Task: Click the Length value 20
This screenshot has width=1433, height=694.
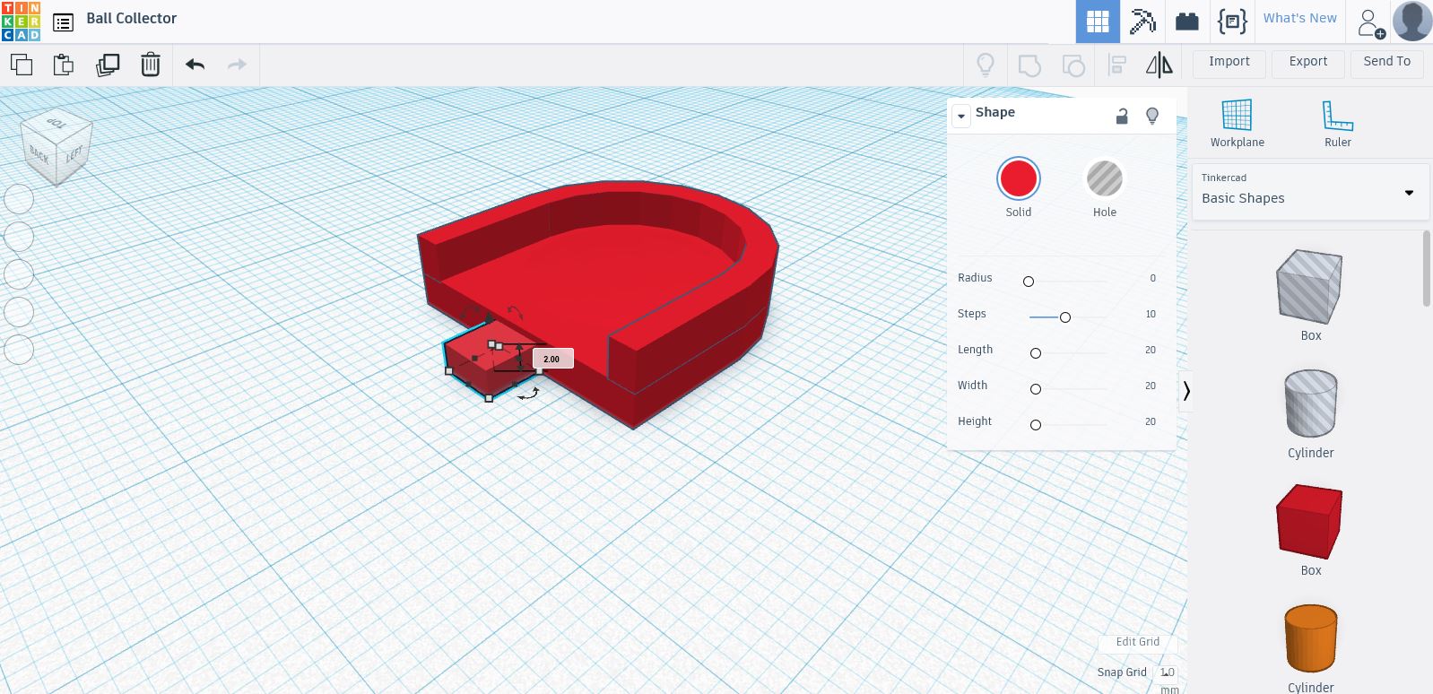Action: pos(1150,350)
